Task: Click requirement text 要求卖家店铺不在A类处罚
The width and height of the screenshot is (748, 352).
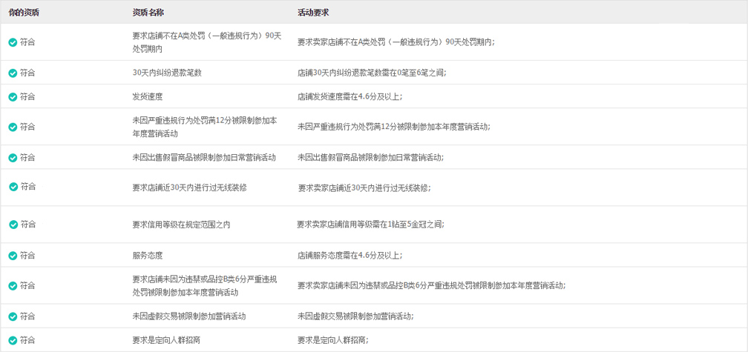Action: pos(396,42)
